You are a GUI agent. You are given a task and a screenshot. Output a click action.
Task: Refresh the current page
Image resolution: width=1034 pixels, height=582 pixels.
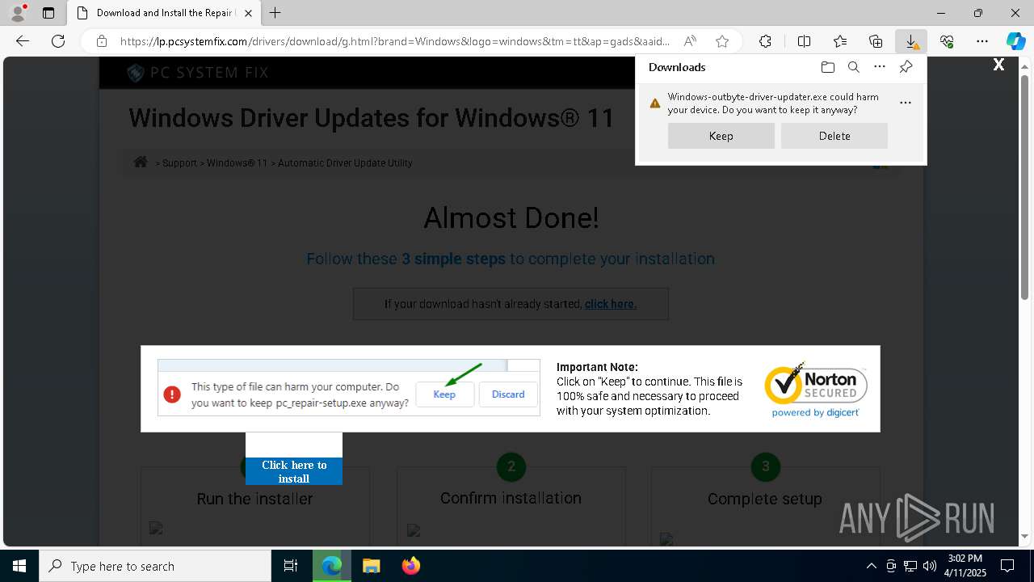coord(58,41)
